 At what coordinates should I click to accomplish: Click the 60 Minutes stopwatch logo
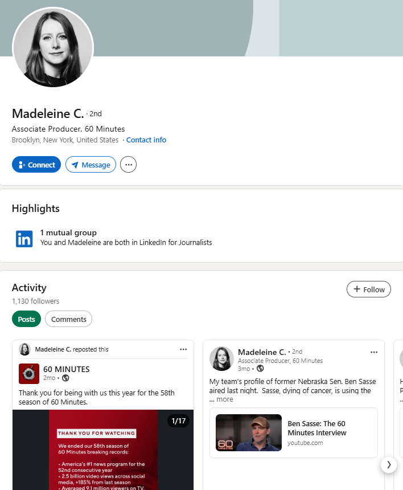coord(29,373)
